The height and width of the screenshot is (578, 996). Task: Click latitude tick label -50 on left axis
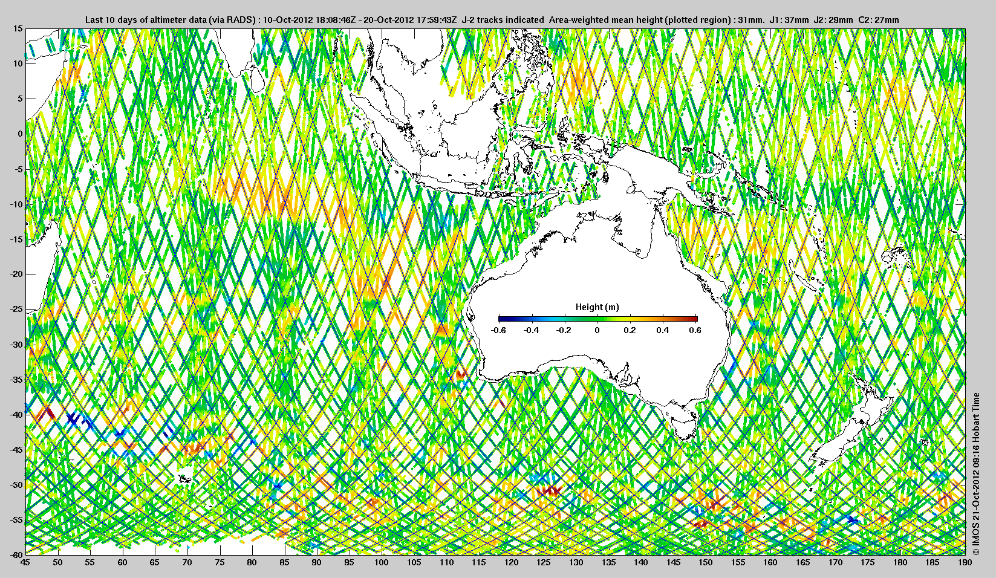click(16, 484)
